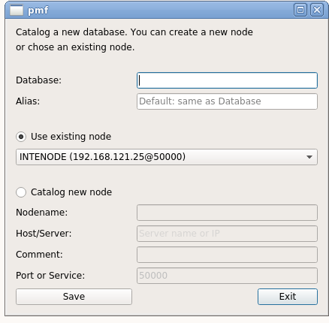The width and height of the screenshot is (329, 323).
Task: Click the Comment text field
Action: click(x=227, y=255)
